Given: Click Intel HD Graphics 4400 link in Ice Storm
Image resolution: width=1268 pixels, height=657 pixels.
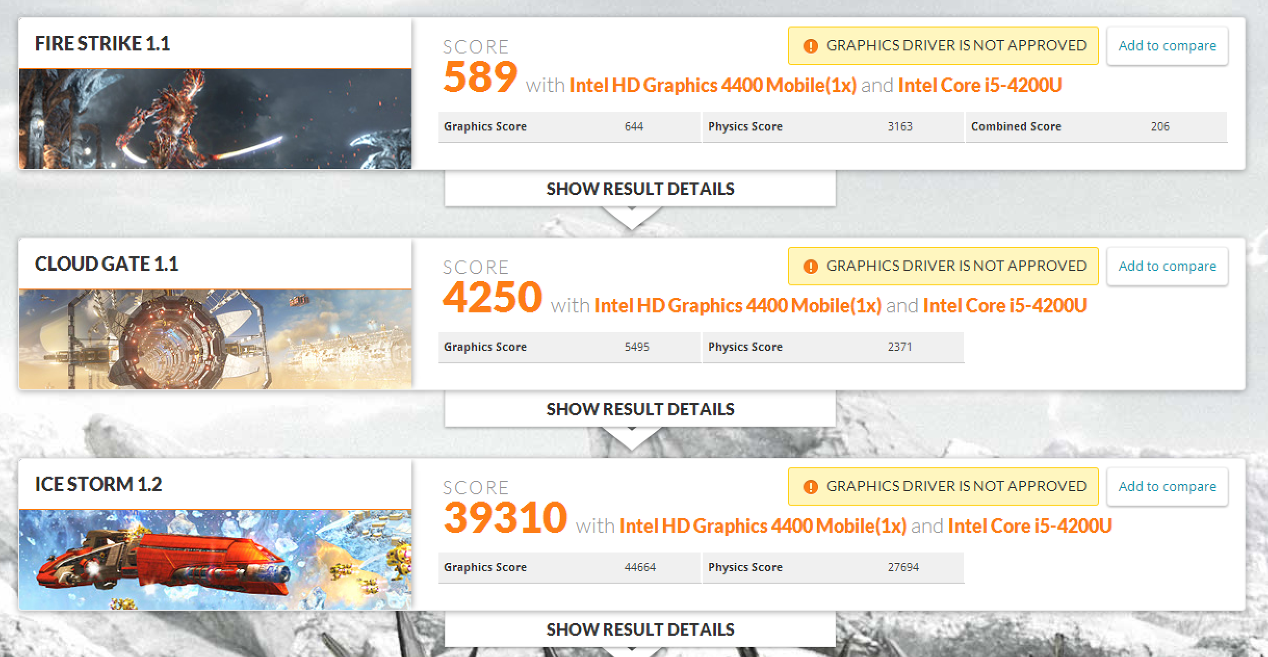Looking at the screenshot, I should pyautogui.click(x=763, y=526).
